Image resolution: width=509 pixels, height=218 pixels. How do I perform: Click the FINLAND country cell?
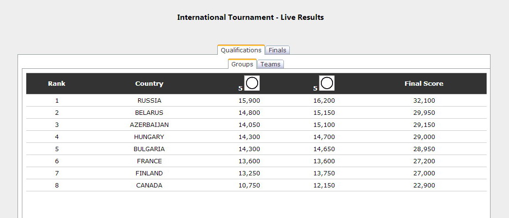coord(149,173)
